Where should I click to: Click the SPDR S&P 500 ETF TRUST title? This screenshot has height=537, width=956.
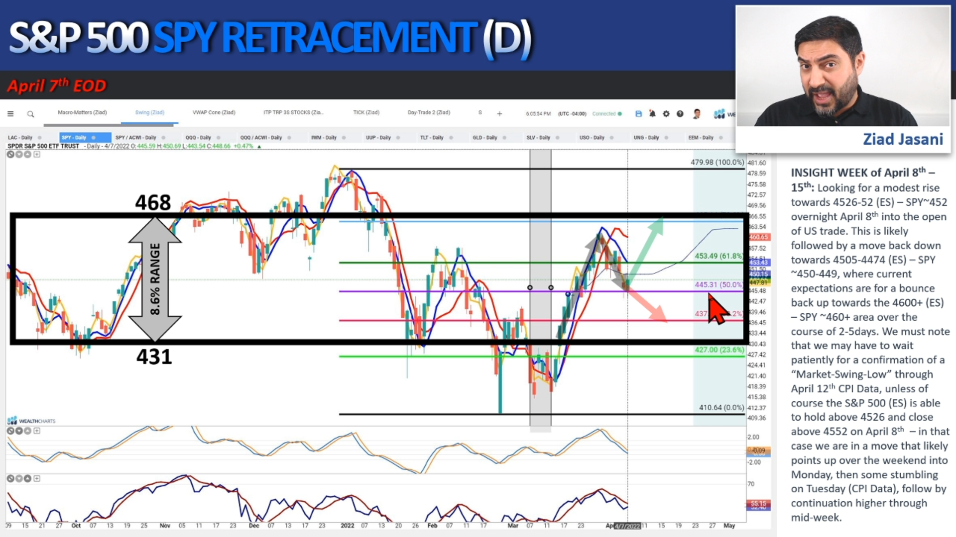[x=43, y=146]
